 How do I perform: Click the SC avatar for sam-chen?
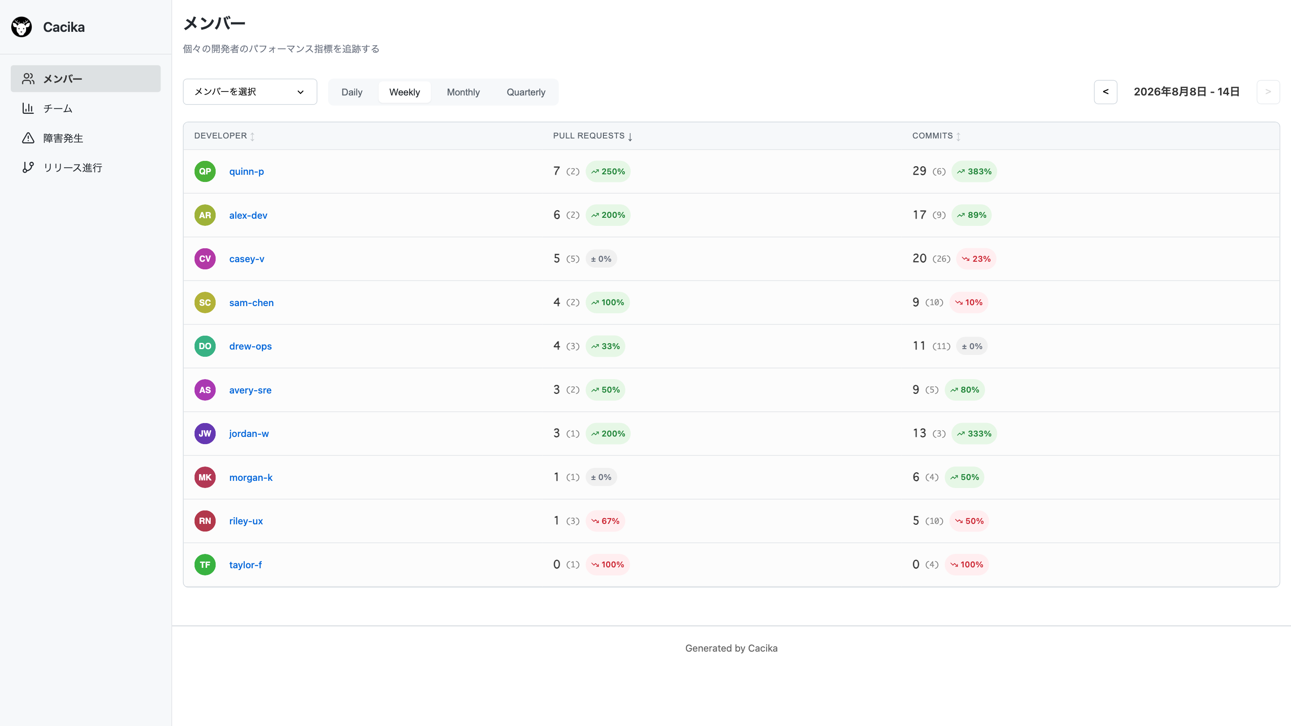(x=205, y=302)
